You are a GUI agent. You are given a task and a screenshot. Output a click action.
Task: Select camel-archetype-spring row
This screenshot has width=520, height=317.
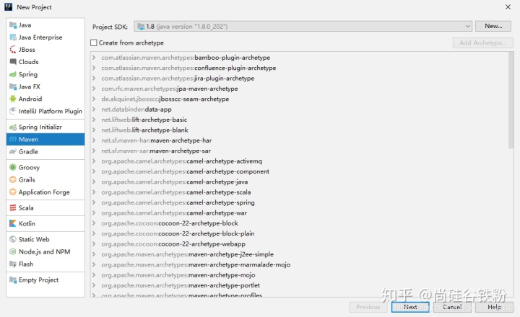300,202
